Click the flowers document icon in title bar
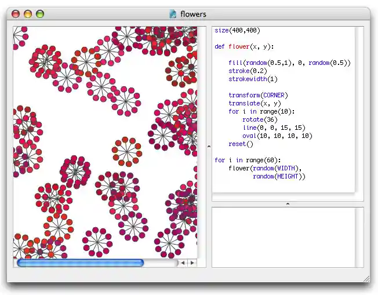This screenshot has height=295, width=378. pyautogui.click(x=173, y=13)
